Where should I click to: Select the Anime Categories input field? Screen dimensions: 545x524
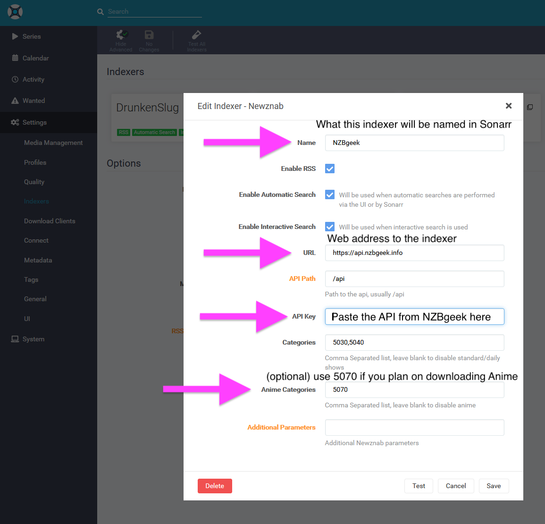414,390
